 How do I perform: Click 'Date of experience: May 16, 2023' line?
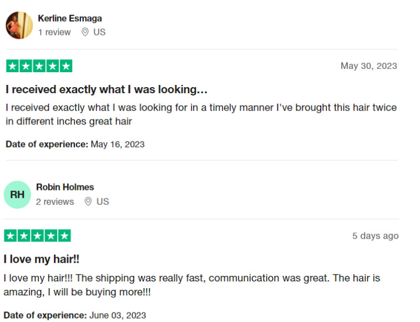click(x=75, y=144)
